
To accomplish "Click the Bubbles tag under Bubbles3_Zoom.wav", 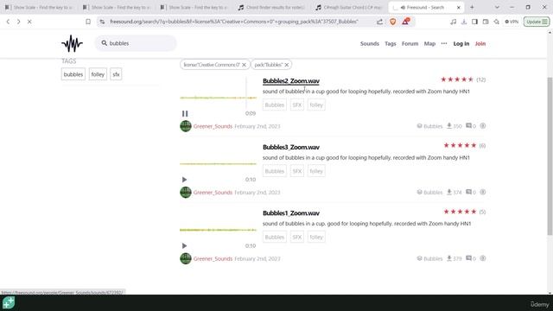I will [x=275, y=171].
